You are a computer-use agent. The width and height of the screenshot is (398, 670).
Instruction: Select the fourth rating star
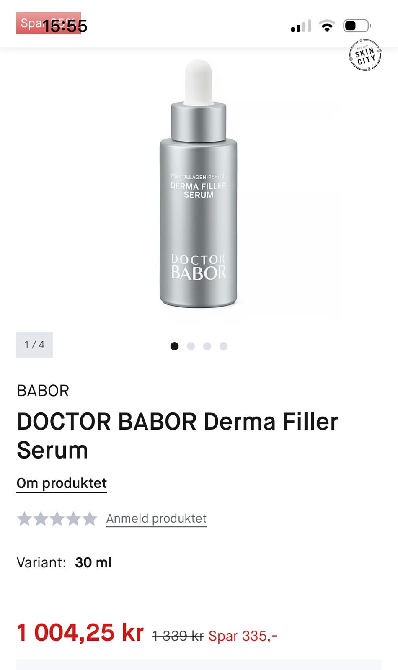[x=73, y=519]
